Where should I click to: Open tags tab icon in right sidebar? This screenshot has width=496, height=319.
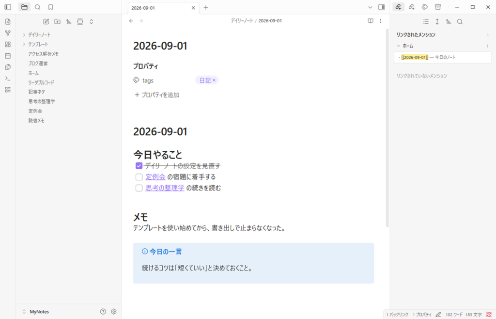[425, 7]
